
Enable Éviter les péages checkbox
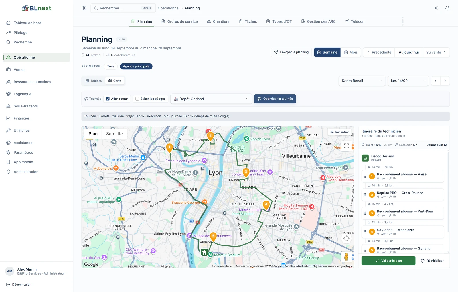point(137,99)
